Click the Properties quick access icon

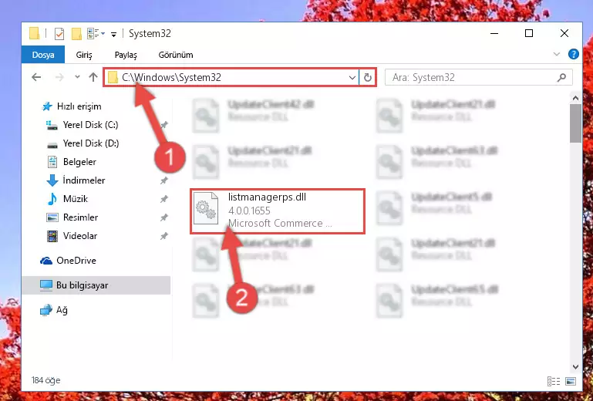tap(59, 34)
